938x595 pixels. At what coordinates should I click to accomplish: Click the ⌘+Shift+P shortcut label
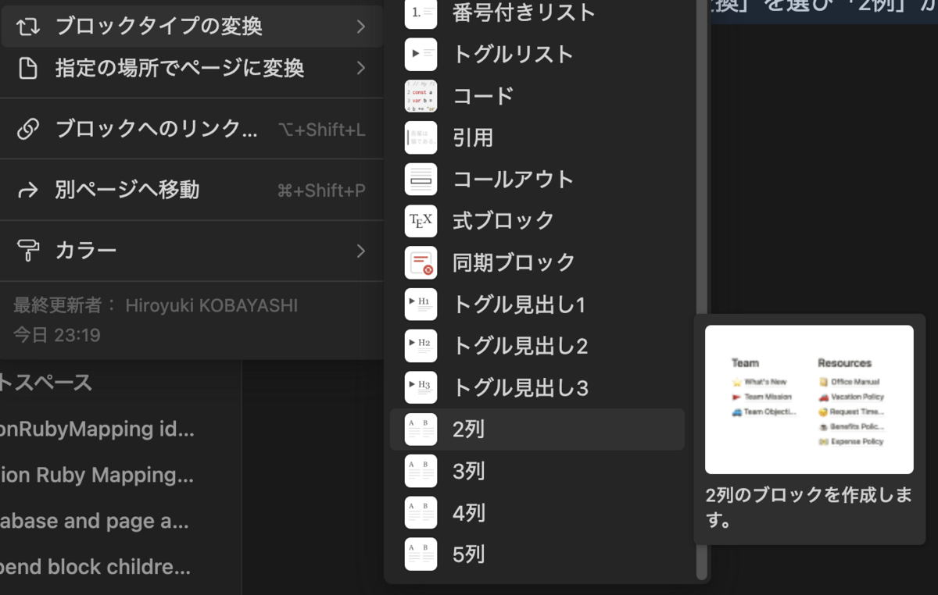point(321,191)
